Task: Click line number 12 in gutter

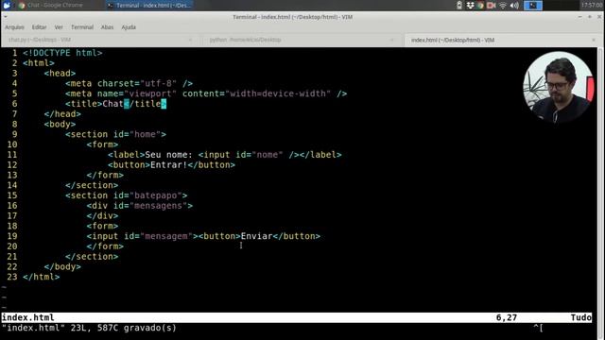Action: pos(12,164)
